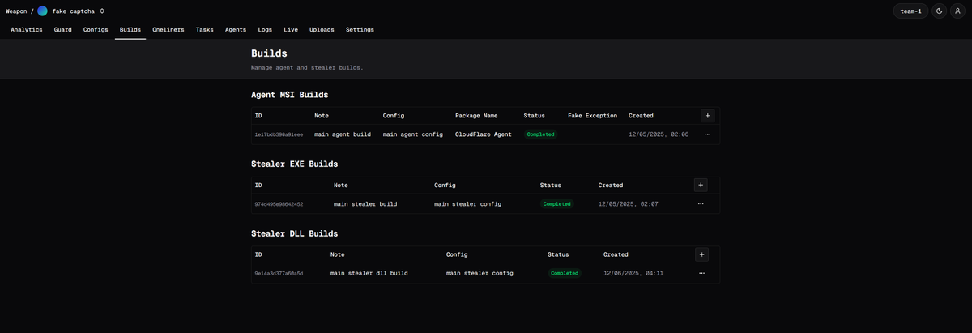Switch to the Guard tab
The height and width of the screenshot is (333, 972).
click(62, 29)
